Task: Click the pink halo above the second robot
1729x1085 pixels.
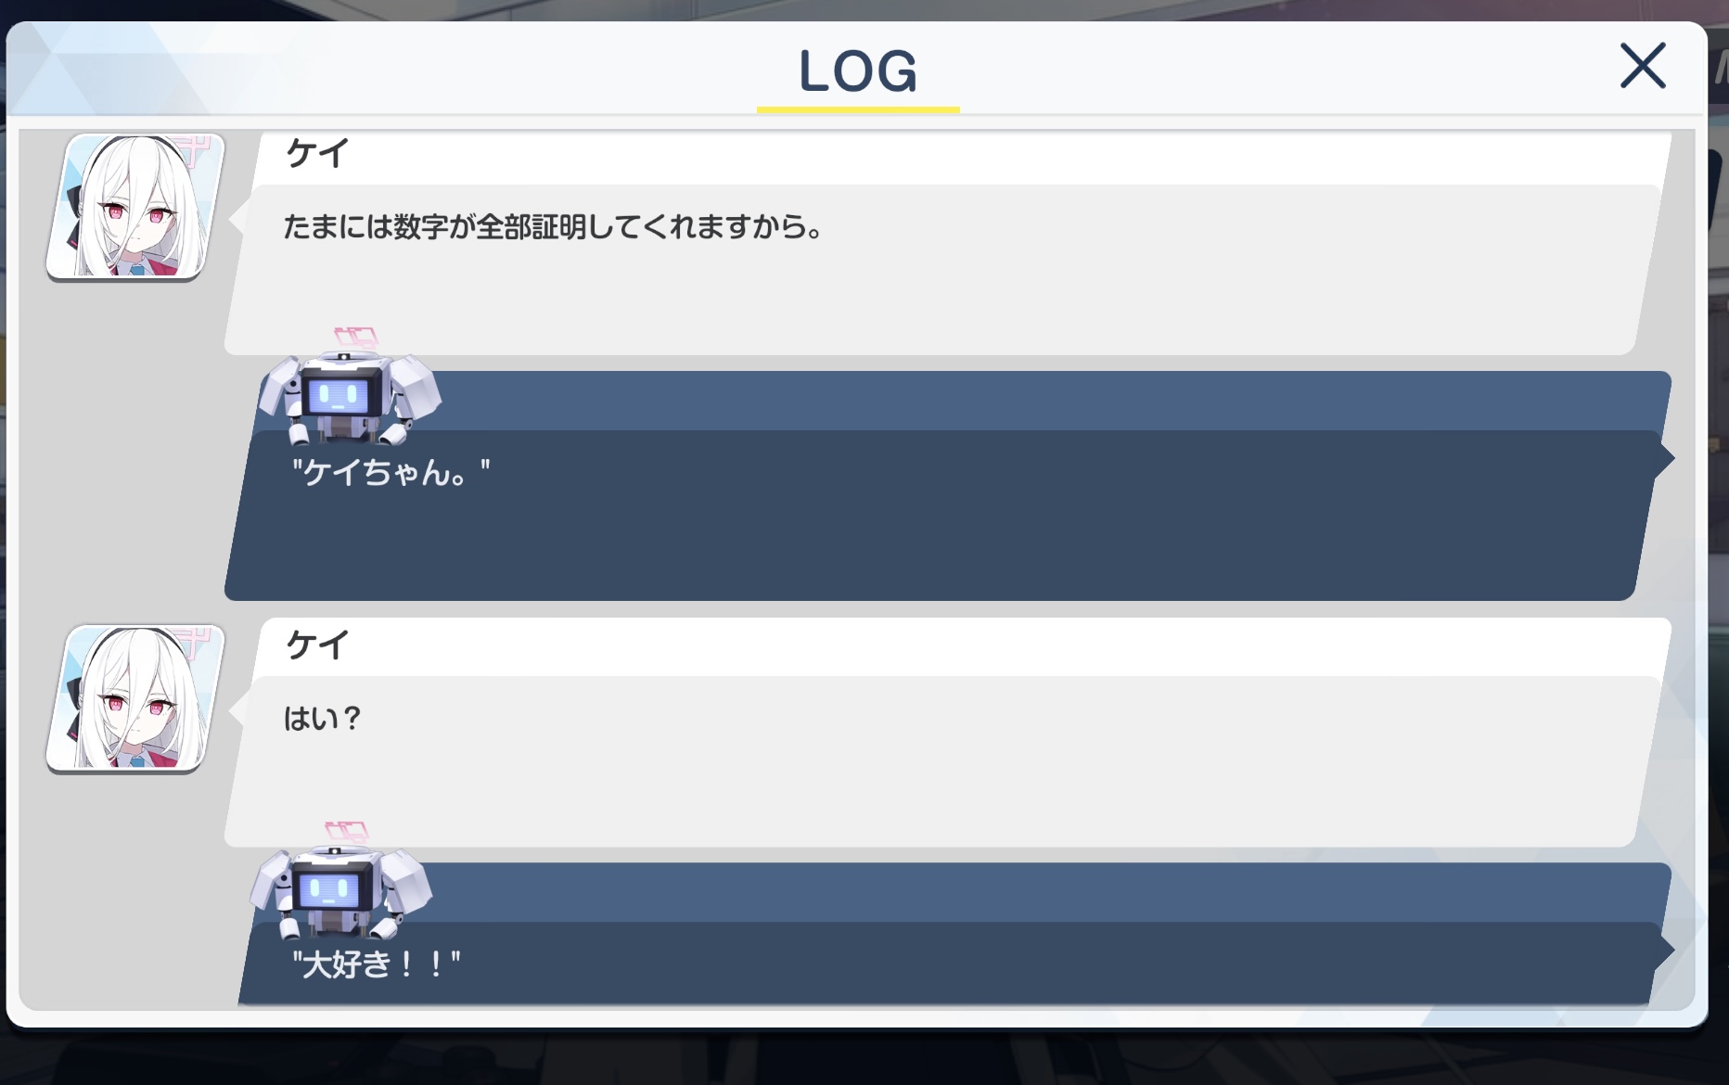Action: tap(347, 831)
